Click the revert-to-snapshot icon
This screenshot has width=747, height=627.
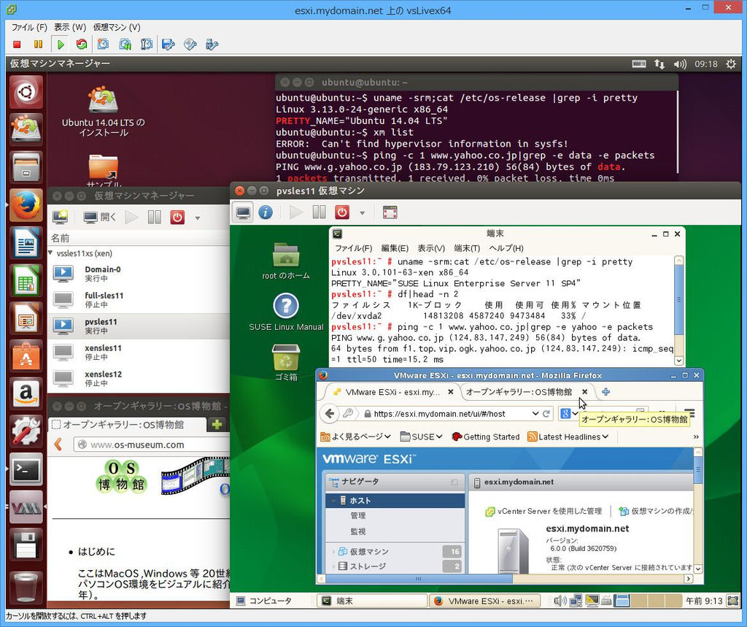point(125,45)
